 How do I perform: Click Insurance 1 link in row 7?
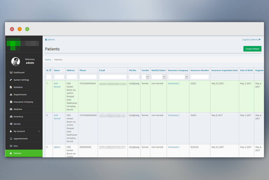tap(173, 83)
